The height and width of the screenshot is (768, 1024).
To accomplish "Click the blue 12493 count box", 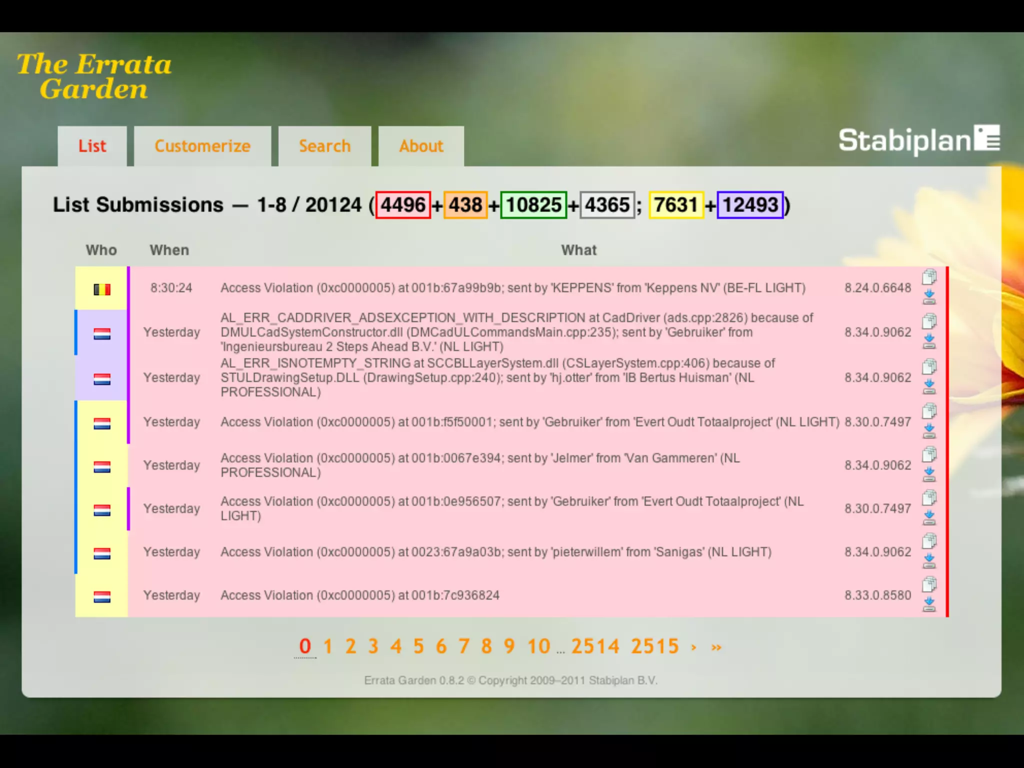I will [x=750, y=205].
